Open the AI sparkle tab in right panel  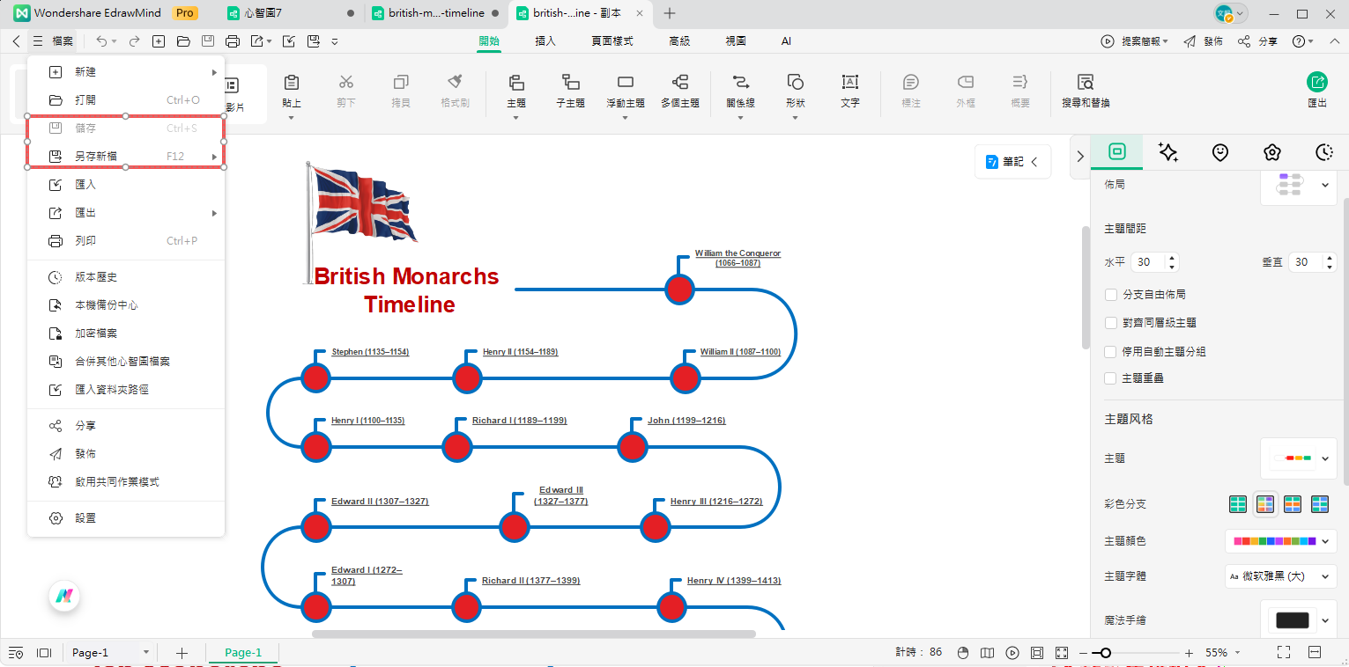pyautogui.click(x=1168, y=152)
